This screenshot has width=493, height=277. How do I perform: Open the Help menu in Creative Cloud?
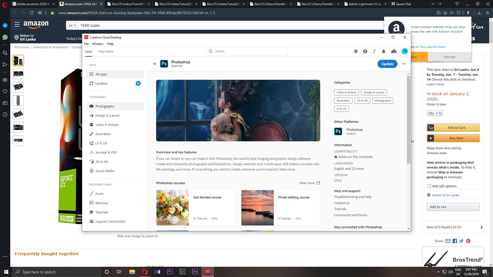(110, 44)
